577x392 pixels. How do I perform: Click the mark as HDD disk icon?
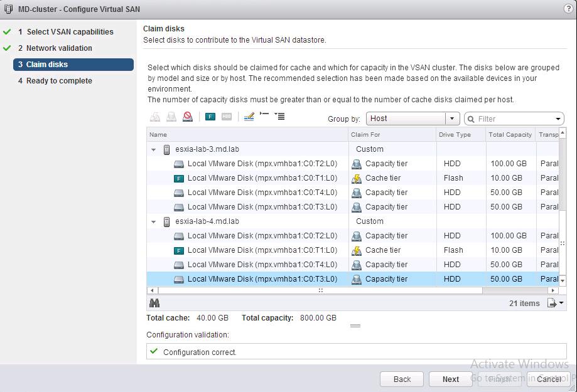[x=227, y=117]
